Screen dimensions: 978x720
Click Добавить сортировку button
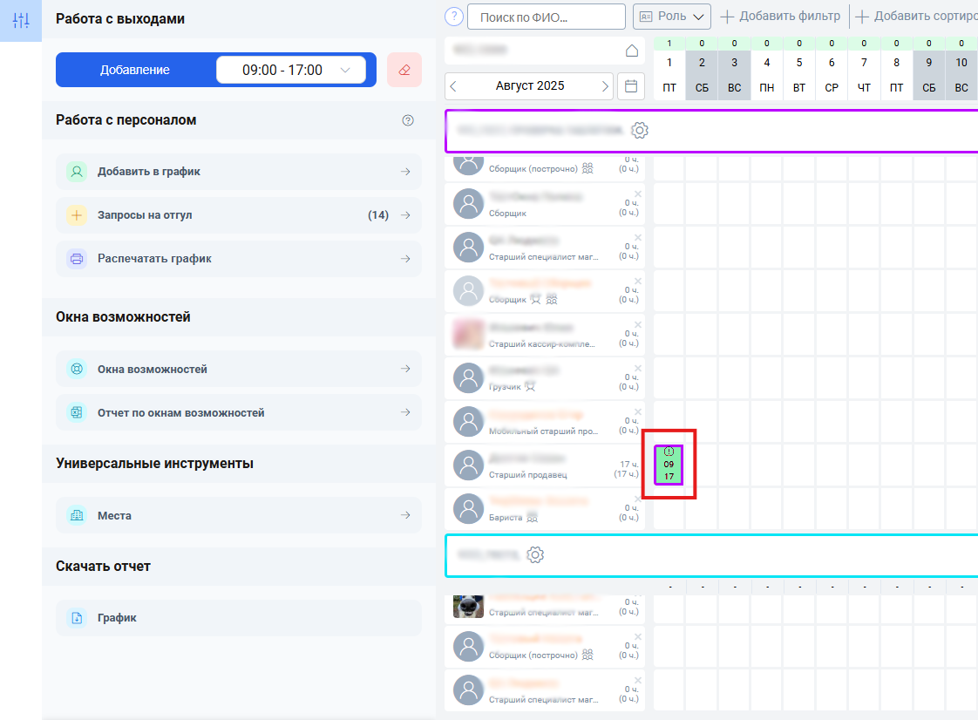[916, 17]
